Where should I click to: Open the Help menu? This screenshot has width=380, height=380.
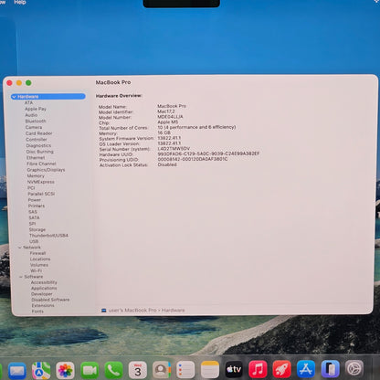coord(20,2)
